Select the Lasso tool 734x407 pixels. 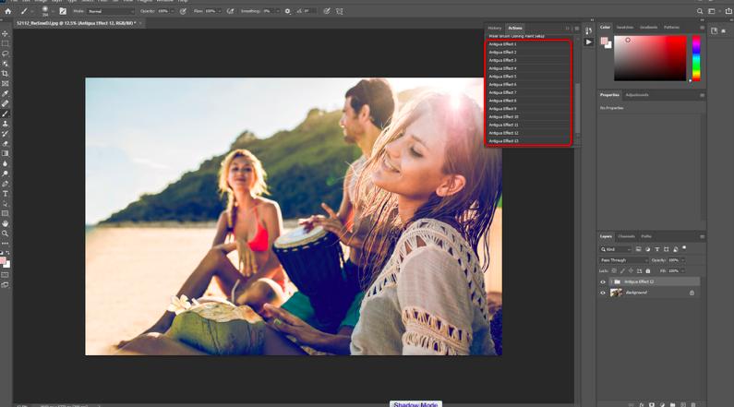(6, 54)
